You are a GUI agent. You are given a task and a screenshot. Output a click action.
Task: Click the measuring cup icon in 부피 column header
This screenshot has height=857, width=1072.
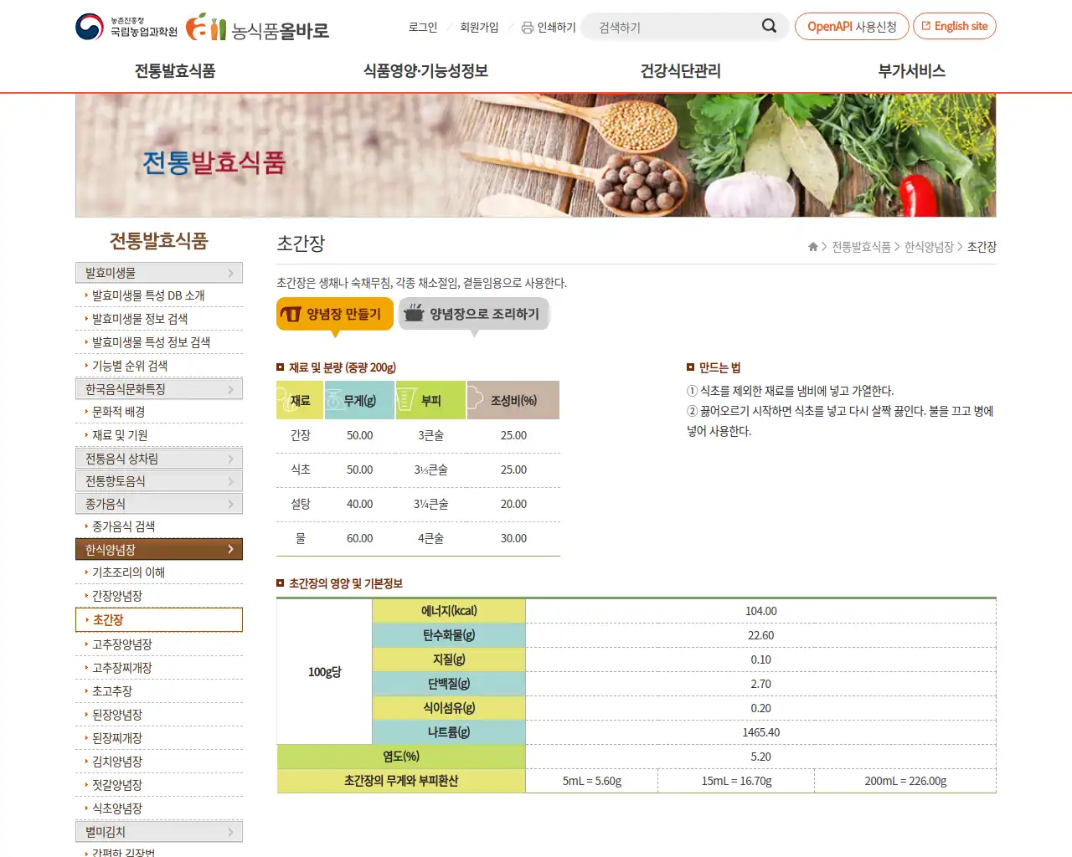(406, 399)
